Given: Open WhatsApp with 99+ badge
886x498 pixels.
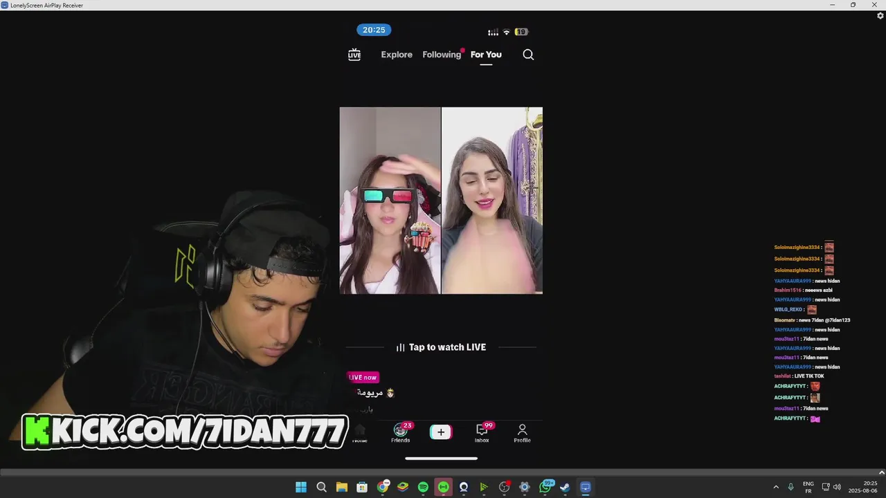Looking at the screenshot, I should tap(546, 487).
